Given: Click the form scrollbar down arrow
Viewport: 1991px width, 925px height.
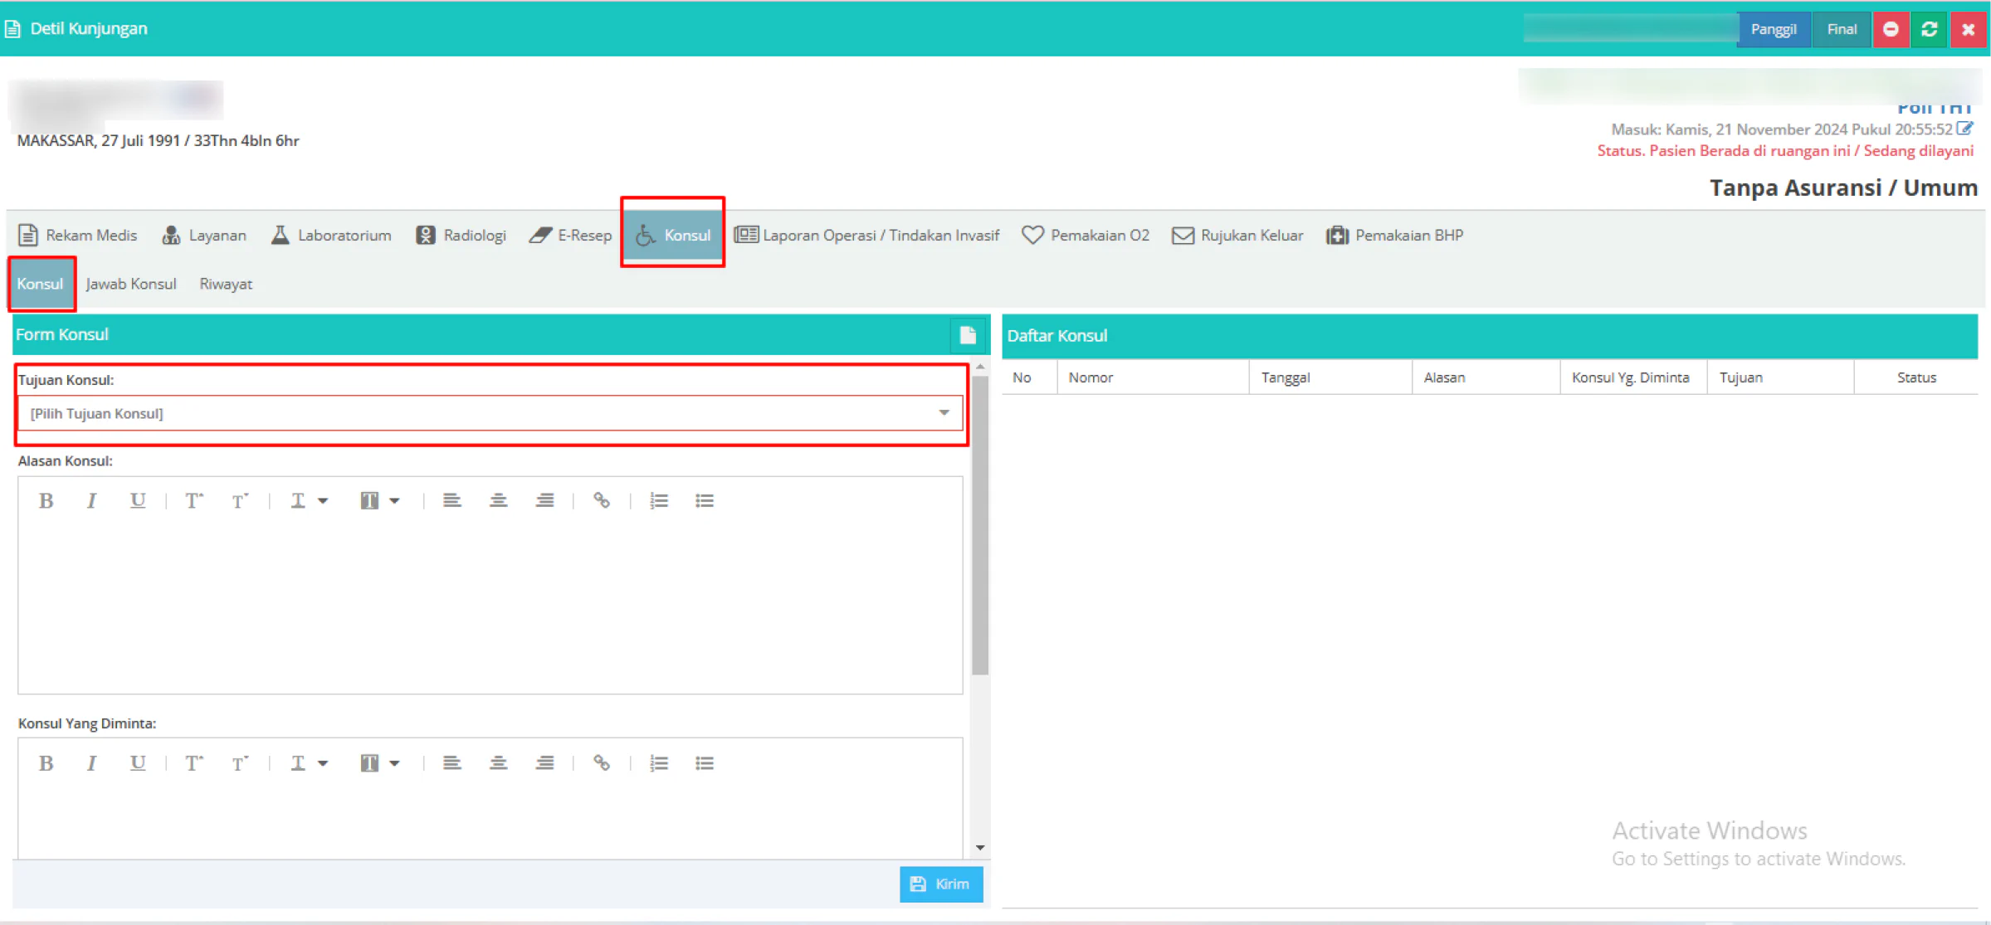Looking at the screenshot, I should click(980, 848).
